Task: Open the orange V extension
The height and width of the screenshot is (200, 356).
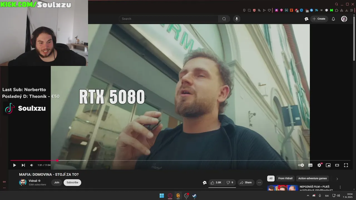Action: coord(291,10)
